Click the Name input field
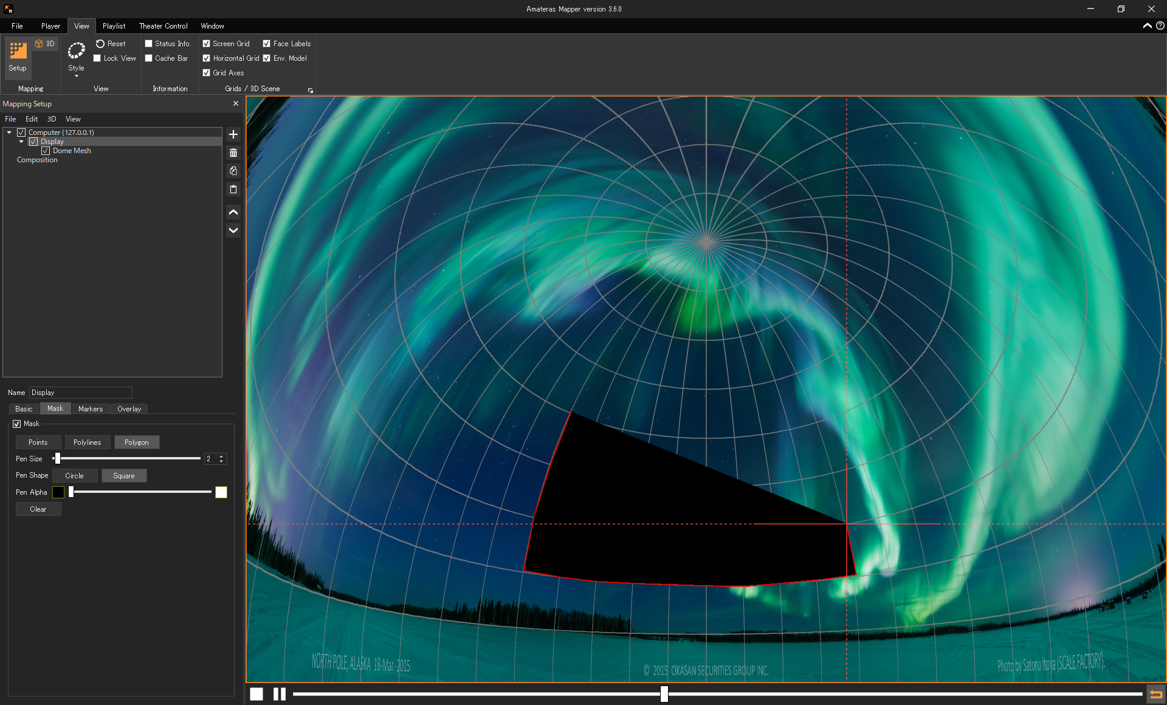Viewport: 1167px width, 705px height. [81, 393]
